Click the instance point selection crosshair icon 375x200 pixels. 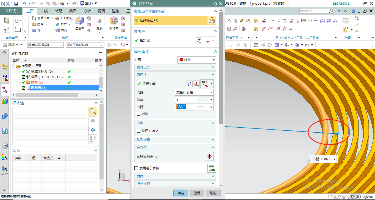click(x=209, y=156)
